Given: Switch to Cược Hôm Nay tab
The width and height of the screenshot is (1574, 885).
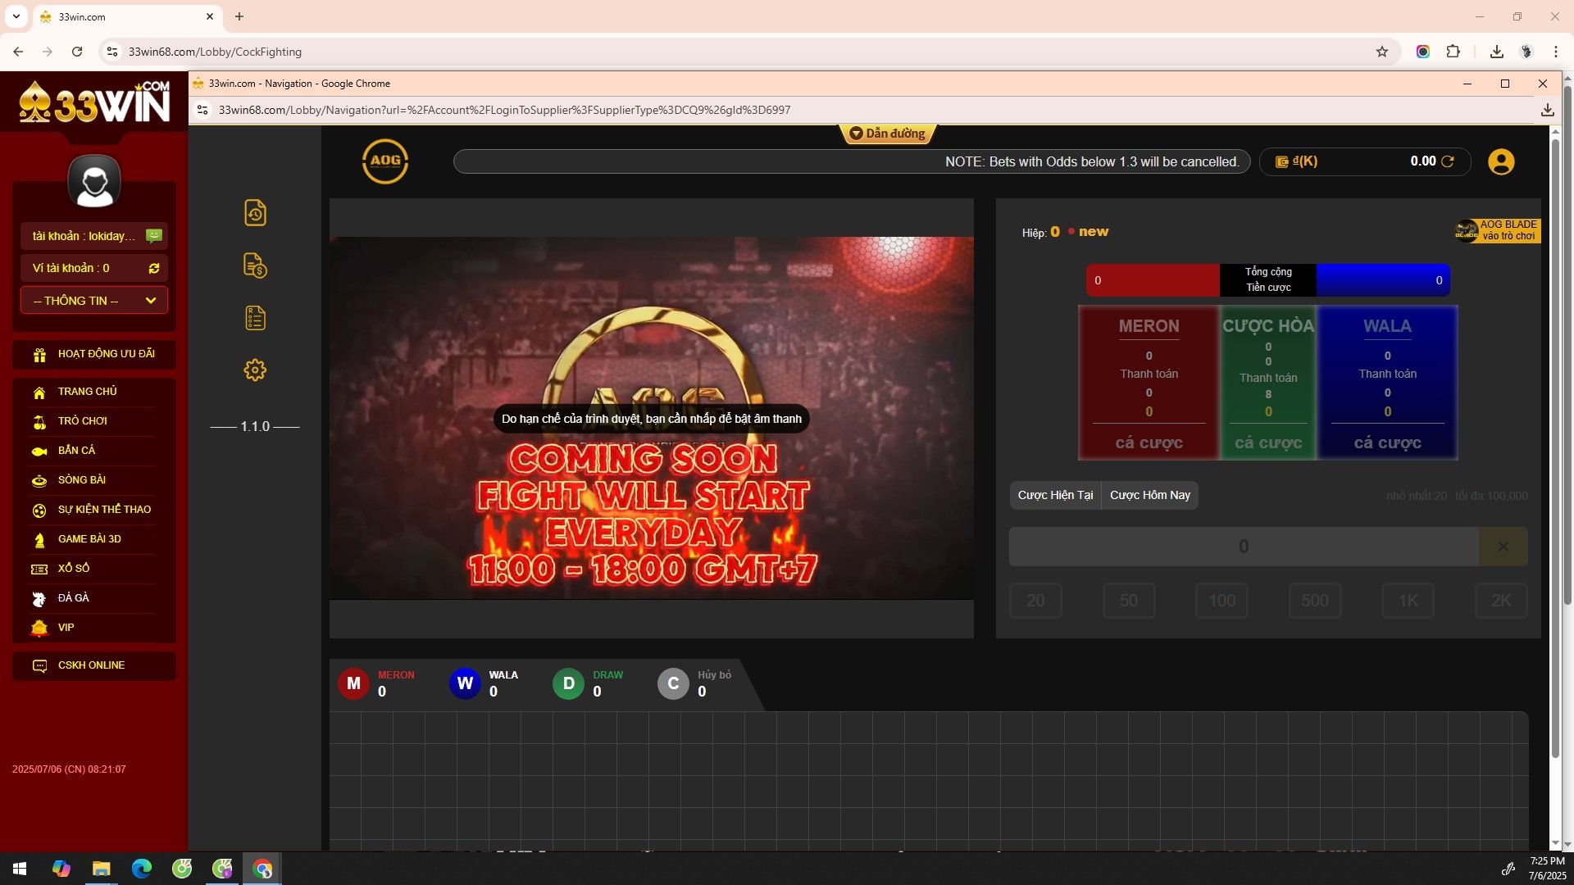Looking at the screenshot, I should pos(1150,495).
